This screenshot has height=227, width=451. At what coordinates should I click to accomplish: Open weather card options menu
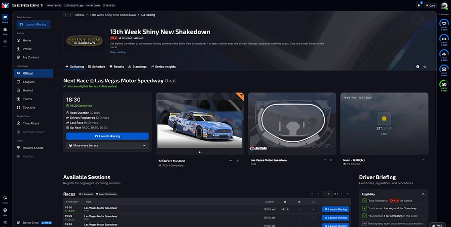(x=424, y=160)
